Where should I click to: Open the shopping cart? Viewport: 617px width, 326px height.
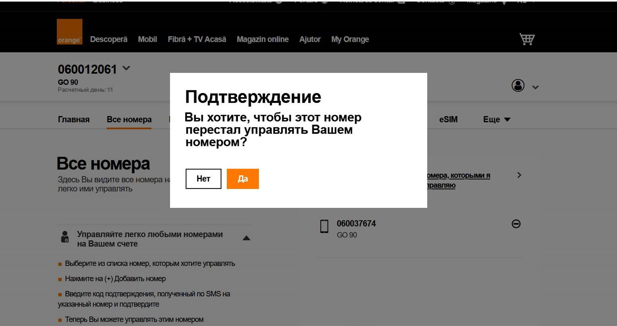527,39
